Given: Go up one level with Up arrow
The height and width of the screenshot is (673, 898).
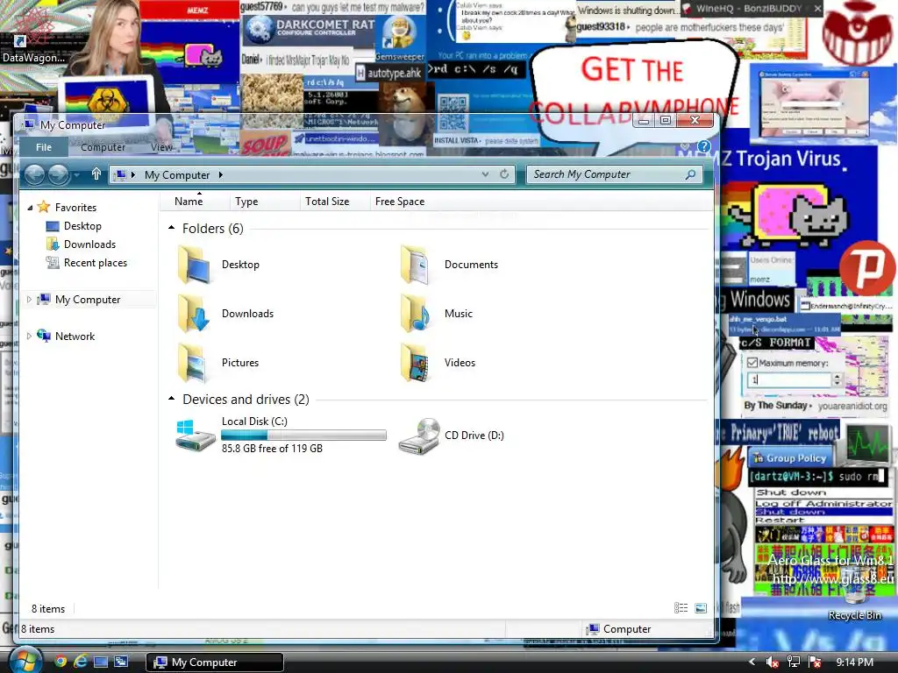Looking at the screenshot, I should (96, 174).
